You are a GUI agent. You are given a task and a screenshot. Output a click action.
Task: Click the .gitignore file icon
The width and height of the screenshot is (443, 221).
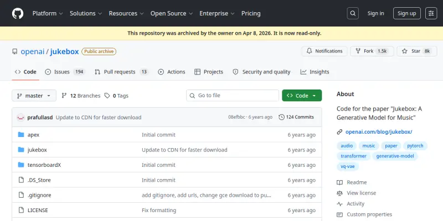coord(21,195)
